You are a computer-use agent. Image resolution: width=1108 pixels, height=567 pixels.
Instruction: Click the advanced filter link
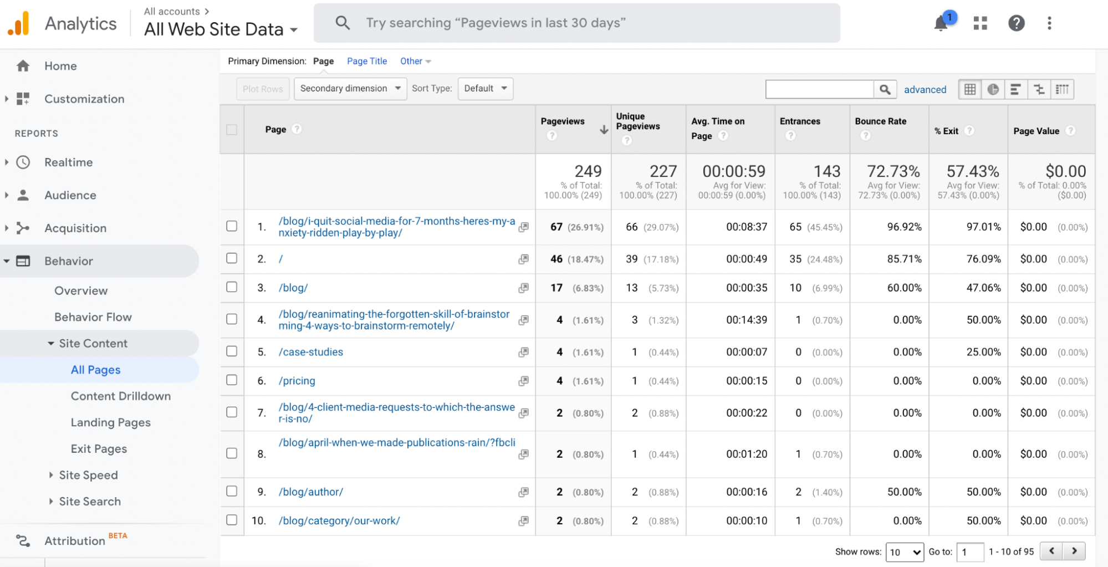[925, 89]
